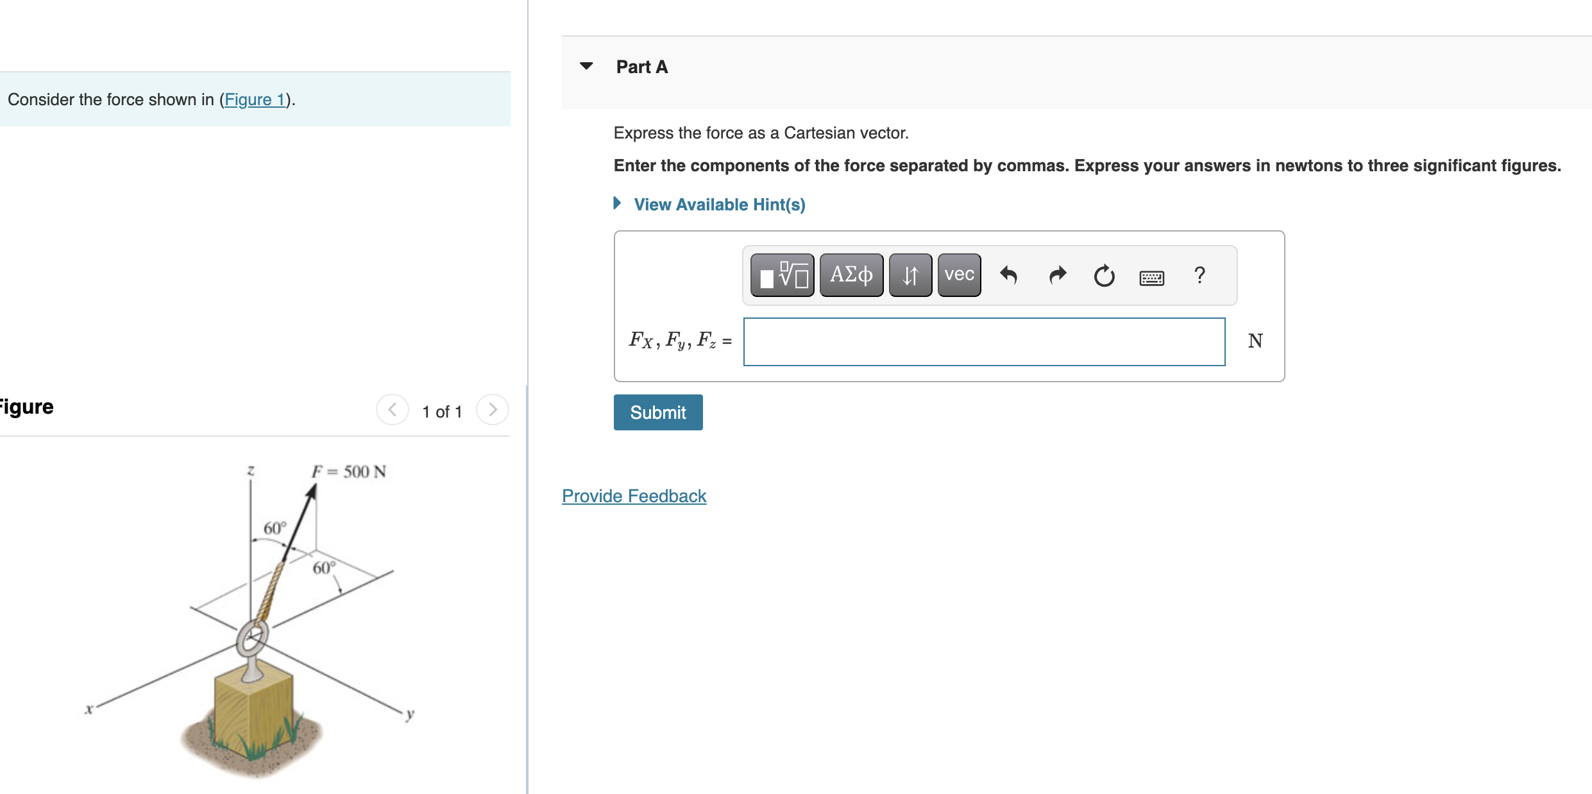This screenshot has height=794, width=1592.
Task: Redo edit with curved-right arrow
Action: 1057,276
